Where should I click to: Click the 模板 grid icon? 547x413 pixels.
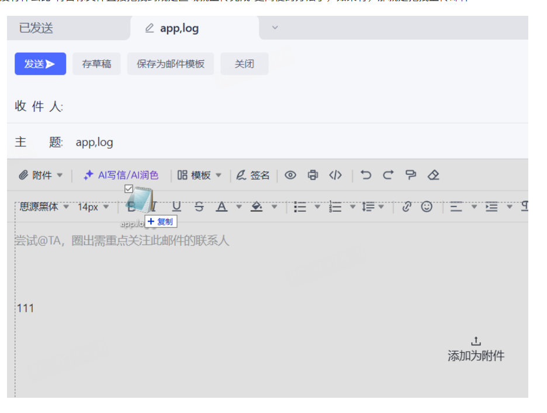click(x=182, y=175)
